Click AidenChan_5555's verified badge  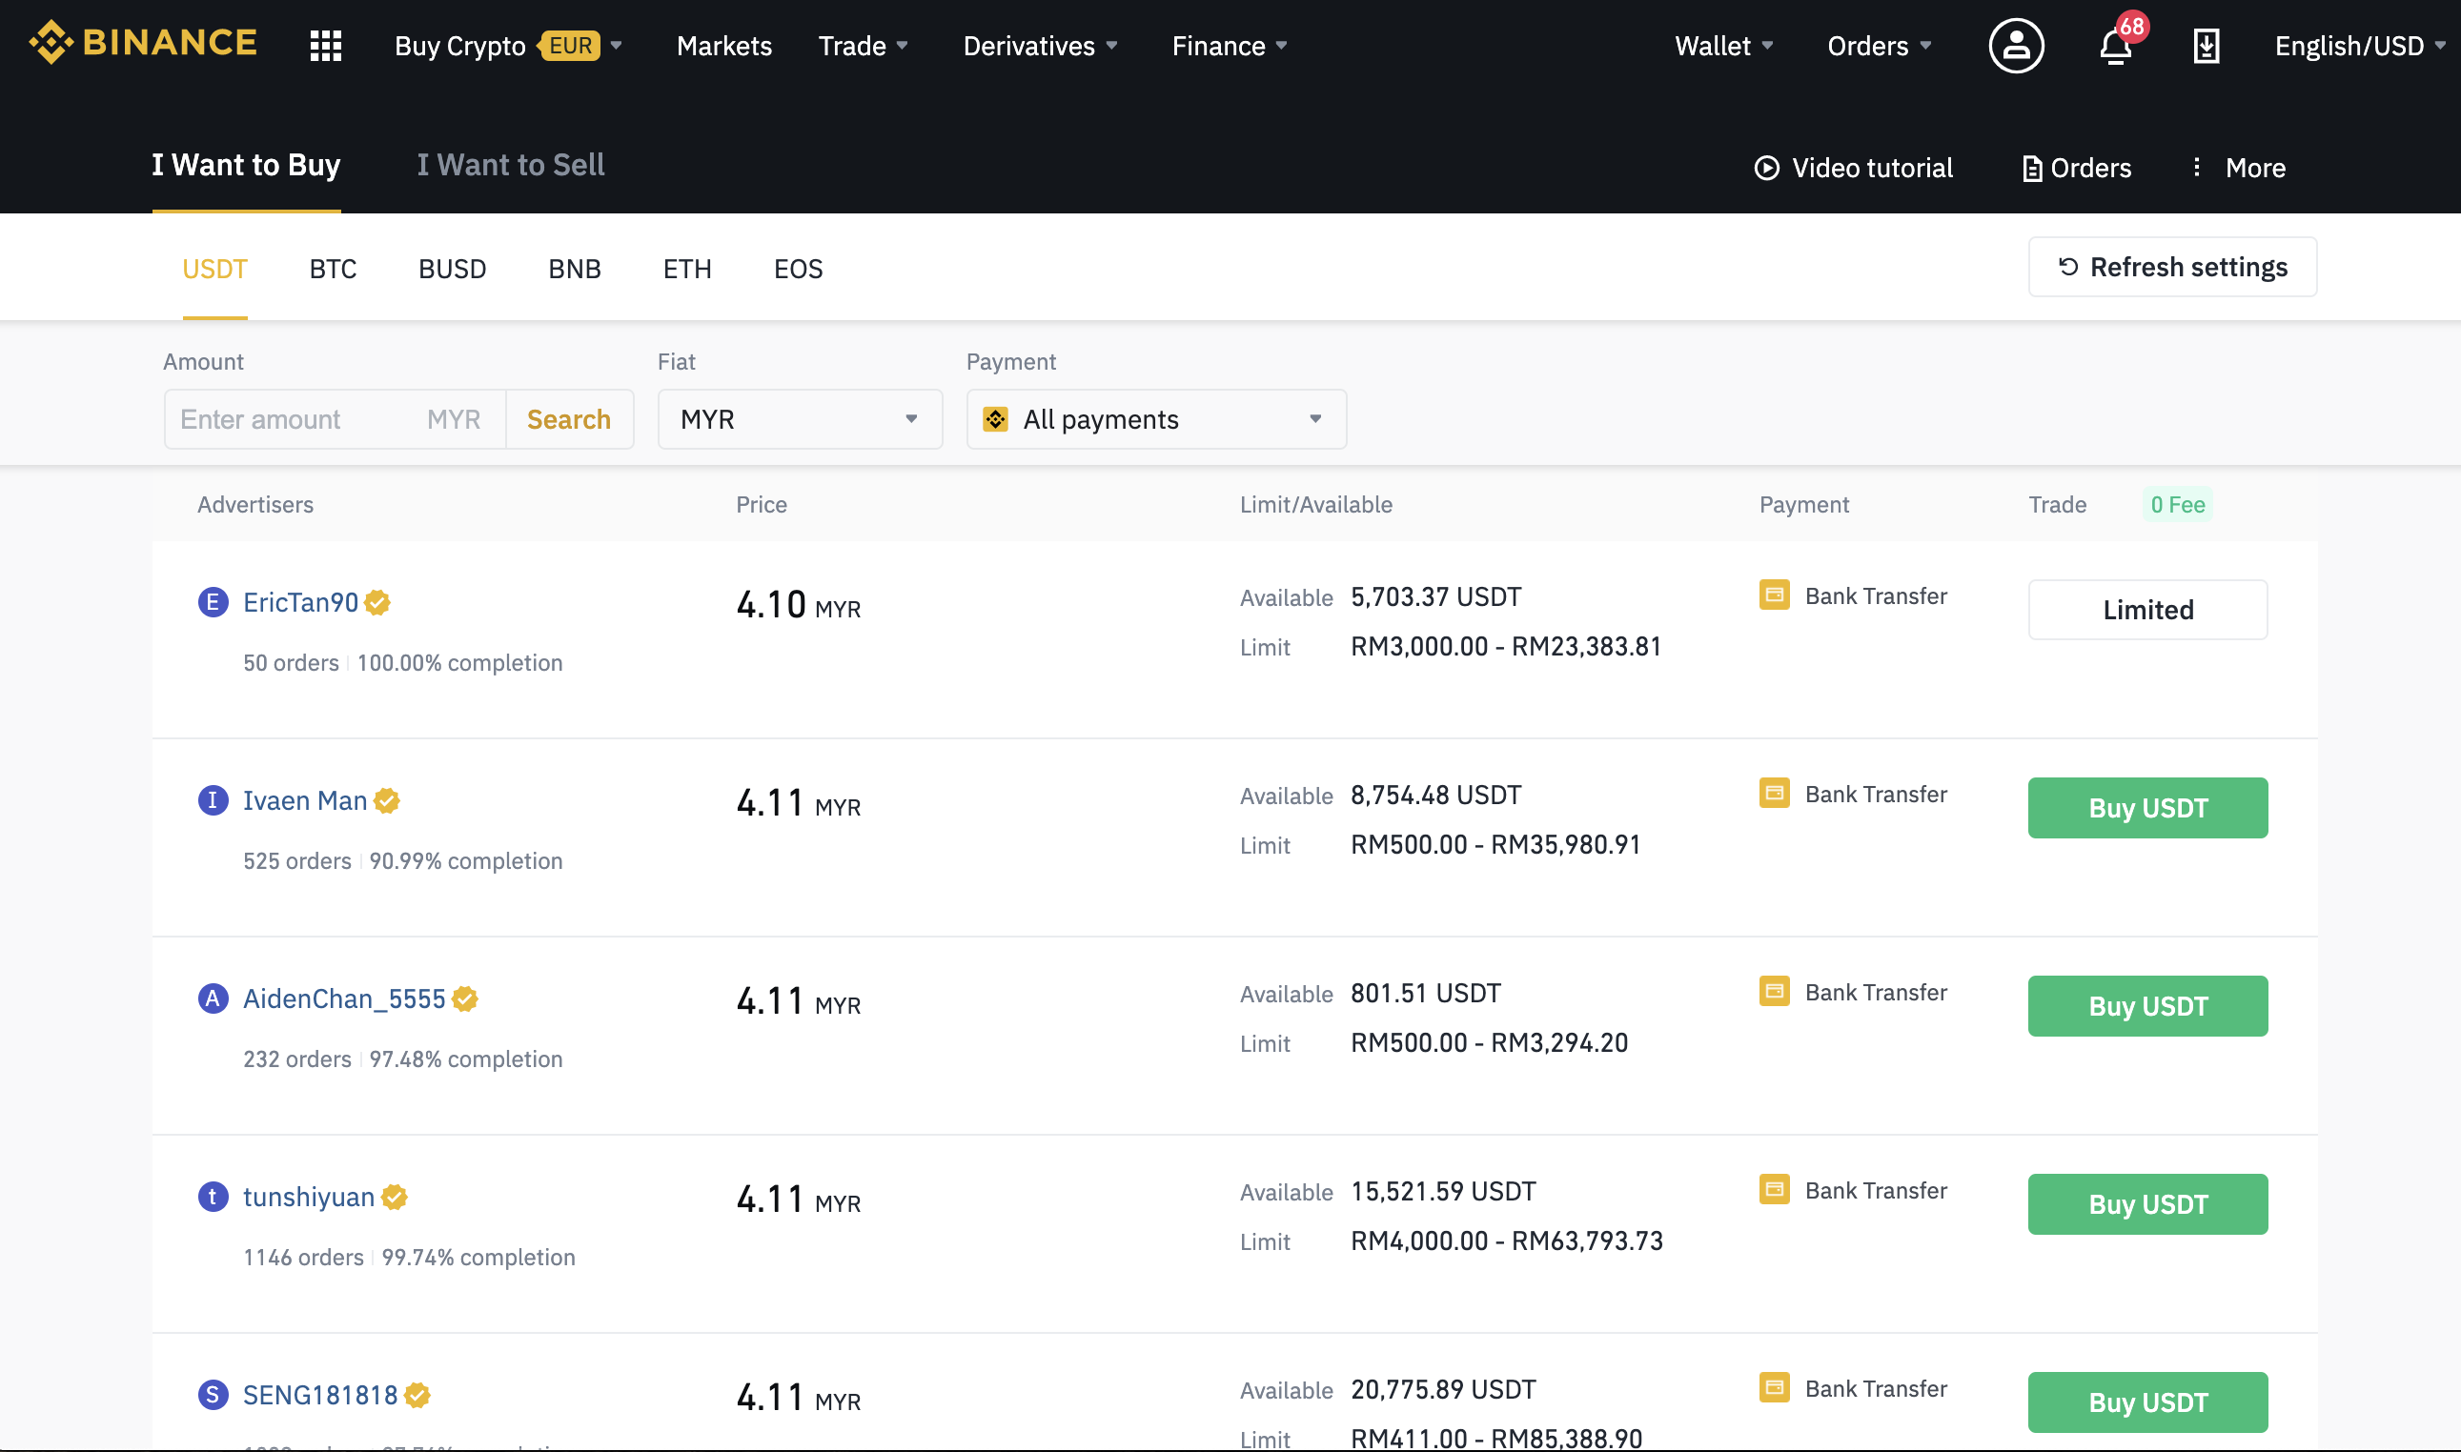[465, 999]
